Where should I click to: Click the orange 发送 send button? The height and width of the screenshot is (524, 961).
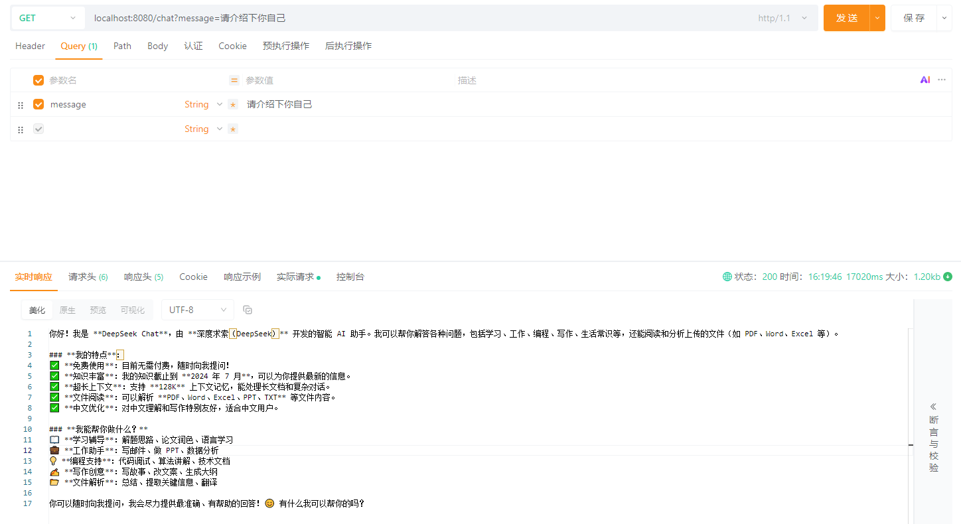click(x=847, y=18)
